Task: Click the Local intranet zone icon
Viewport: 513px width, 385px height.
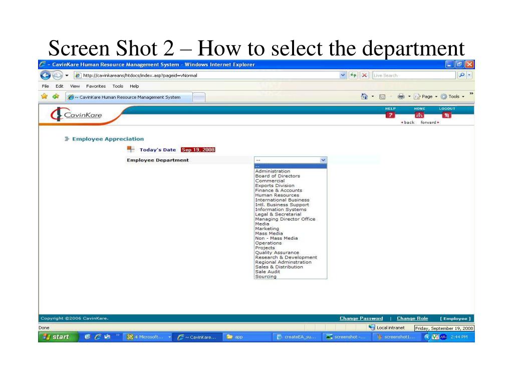Action: point(372,327)
